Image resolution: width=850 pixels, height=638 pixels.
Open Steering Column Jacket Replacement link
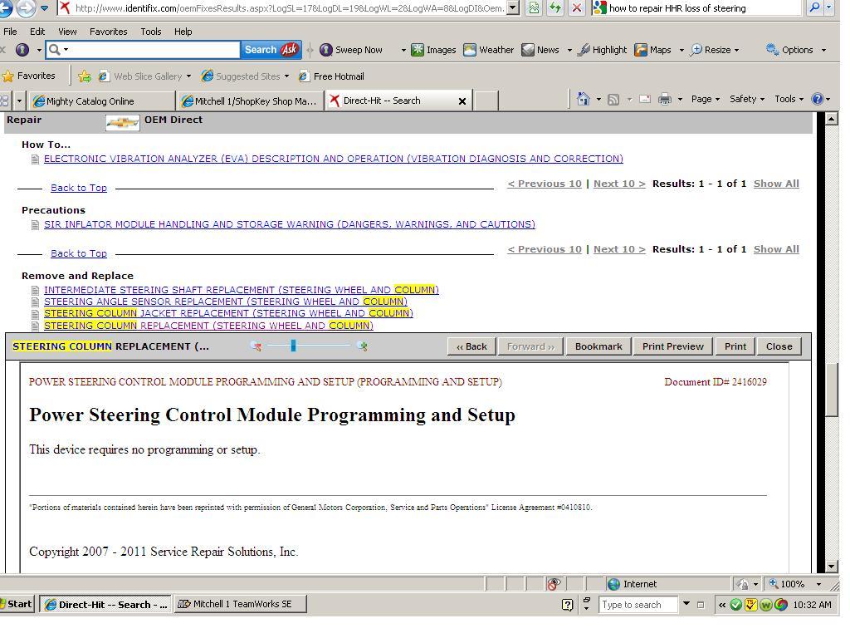click(x=228, y=313)
